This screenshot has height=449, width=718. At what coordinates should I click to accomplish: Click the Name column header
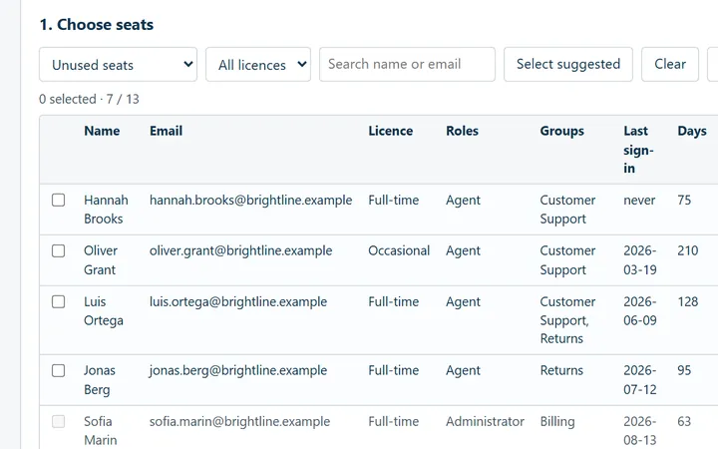pos(102,131)
